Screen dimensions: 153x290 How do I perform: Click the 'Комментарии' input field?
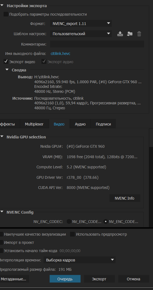pyautogui.click(x=97, y=44)
